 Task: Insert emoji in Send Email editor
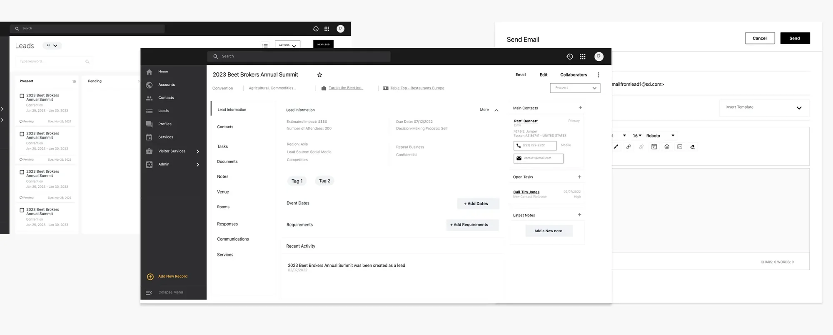(x=667, y=147)
